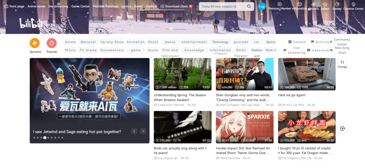
Task: Open Game Center menu item
Action: (81, 6)
